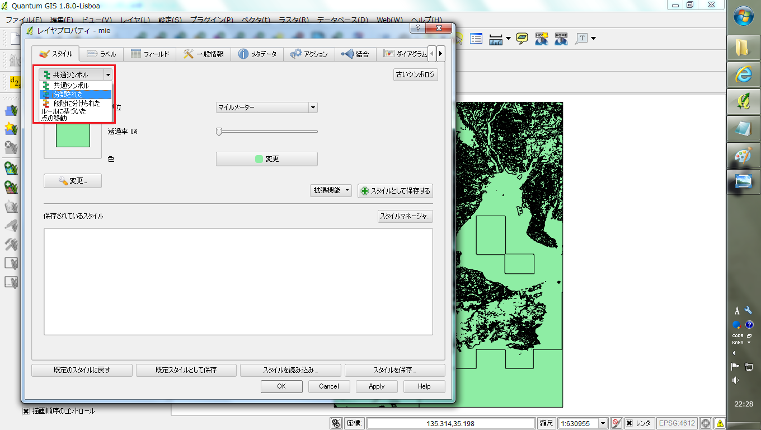Click the 透過率 transparency slider handle
Image resolution: width=761 pixels, height=430 pixels.
point(219,132)
